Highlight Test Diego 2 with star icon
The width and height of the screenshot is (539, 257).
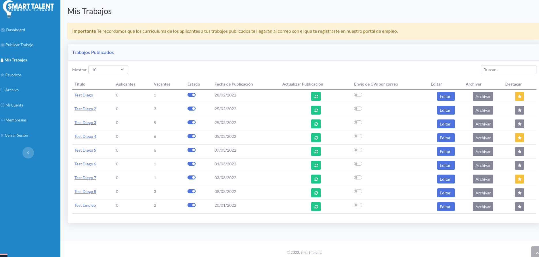coord(519,110)
